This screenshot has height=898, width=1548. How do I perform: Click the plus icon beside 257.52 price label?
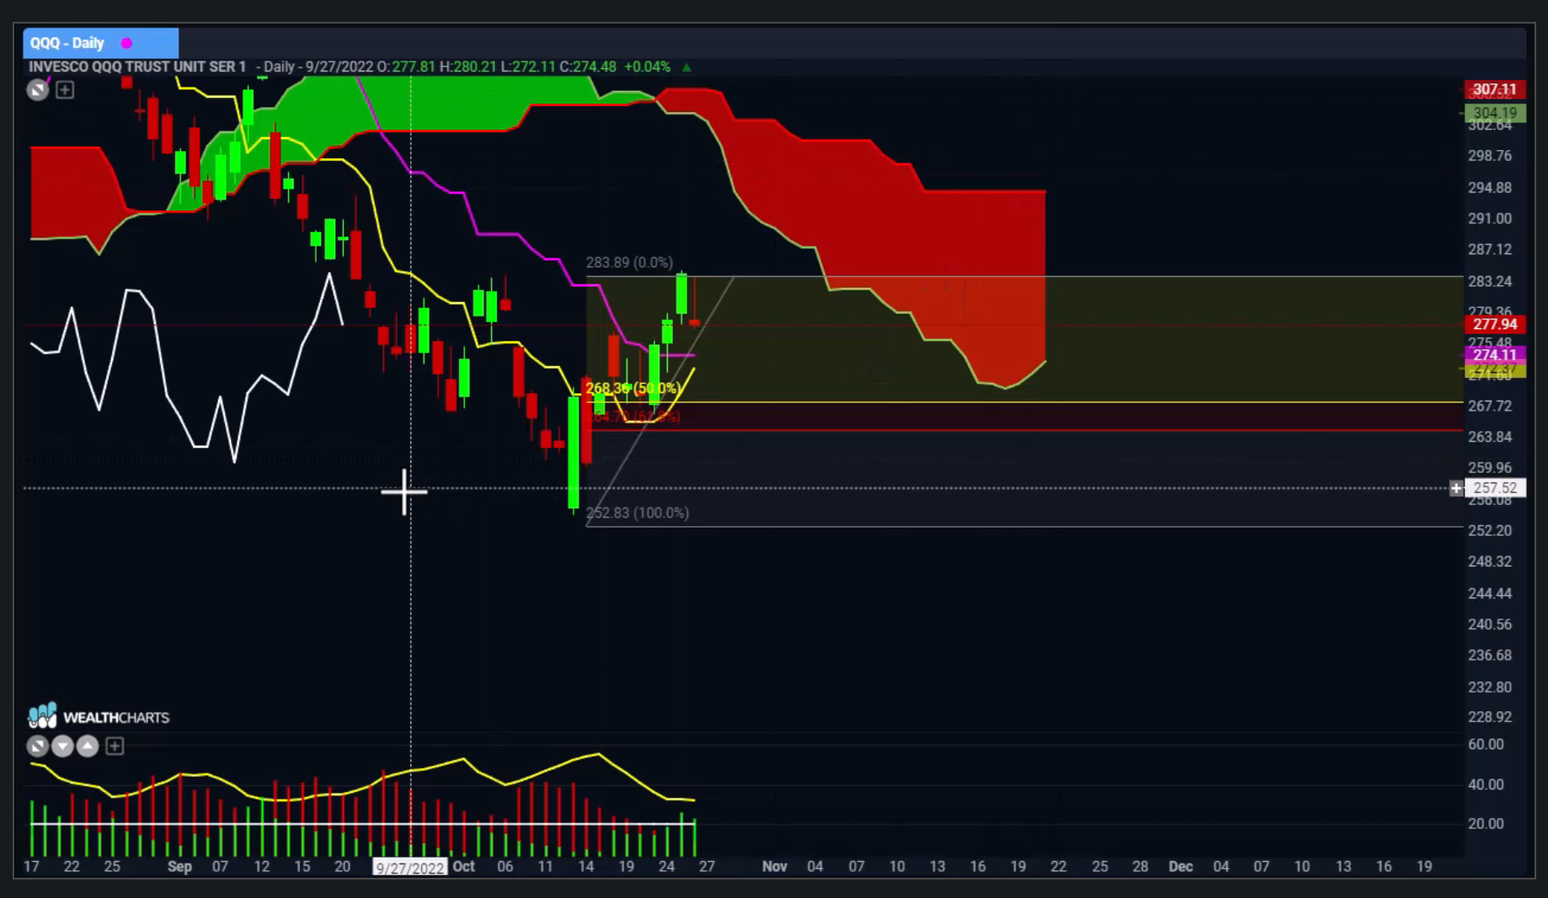(x=1456, y=488)
